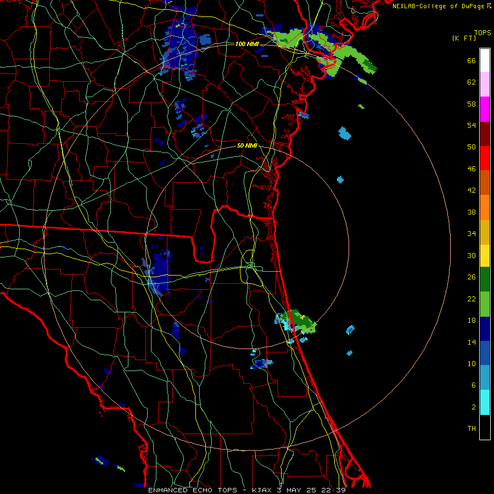Screen dimensions: 494x494
Task: Click the '10' legend value
Action: (471, 364)
